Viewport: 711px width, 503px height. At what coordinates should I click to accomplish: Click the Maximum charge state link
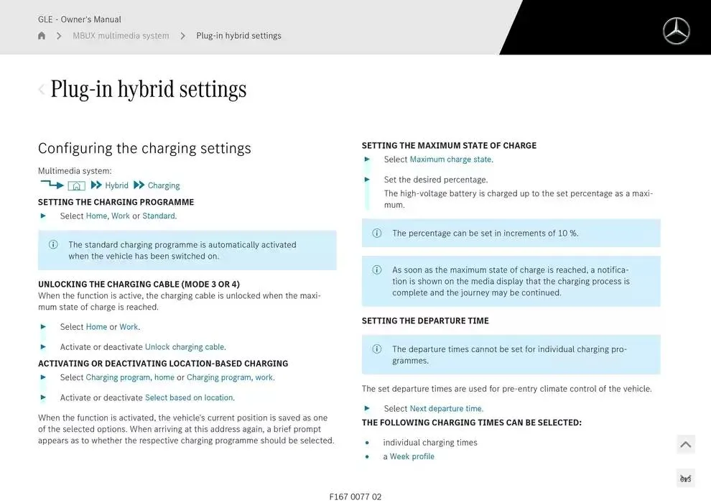click(x=450, y=160)
